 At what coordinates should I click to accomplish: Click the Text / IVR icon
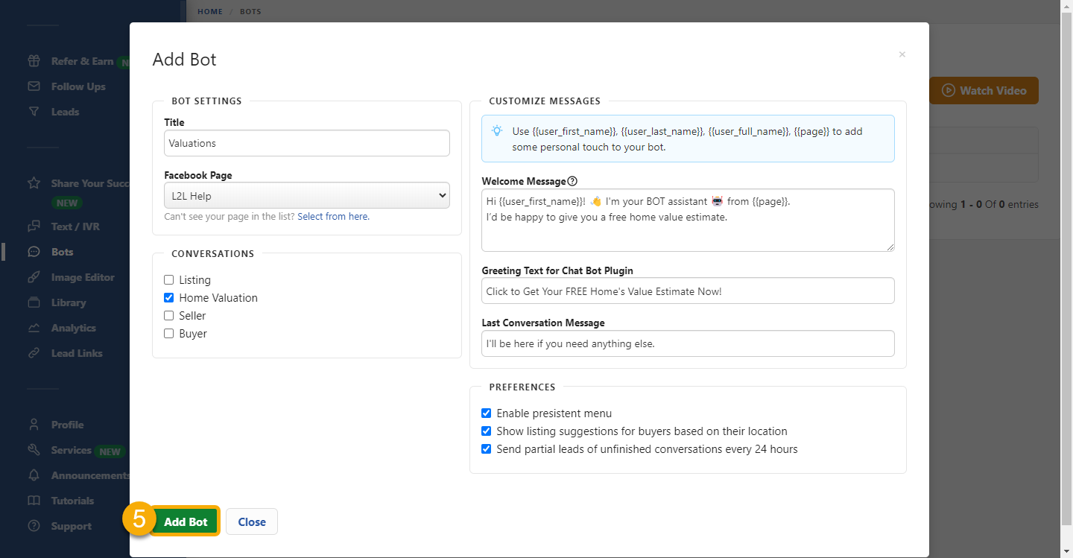click(34, 226)
